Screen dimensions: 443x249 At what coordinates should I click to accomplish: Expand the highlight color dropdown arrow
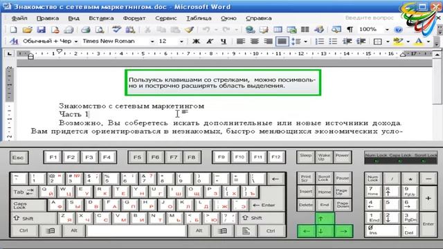coord(408,41)
